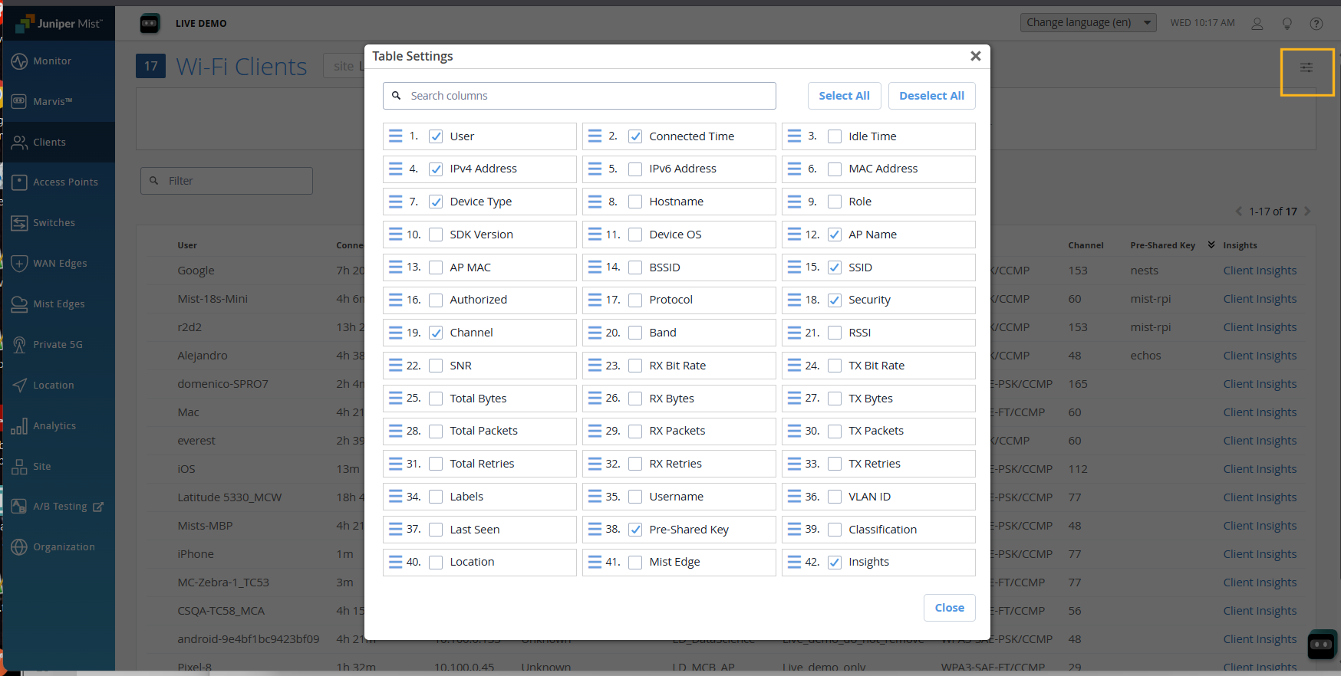Navigate to Analytics sidebar menu

click(54, 426)
